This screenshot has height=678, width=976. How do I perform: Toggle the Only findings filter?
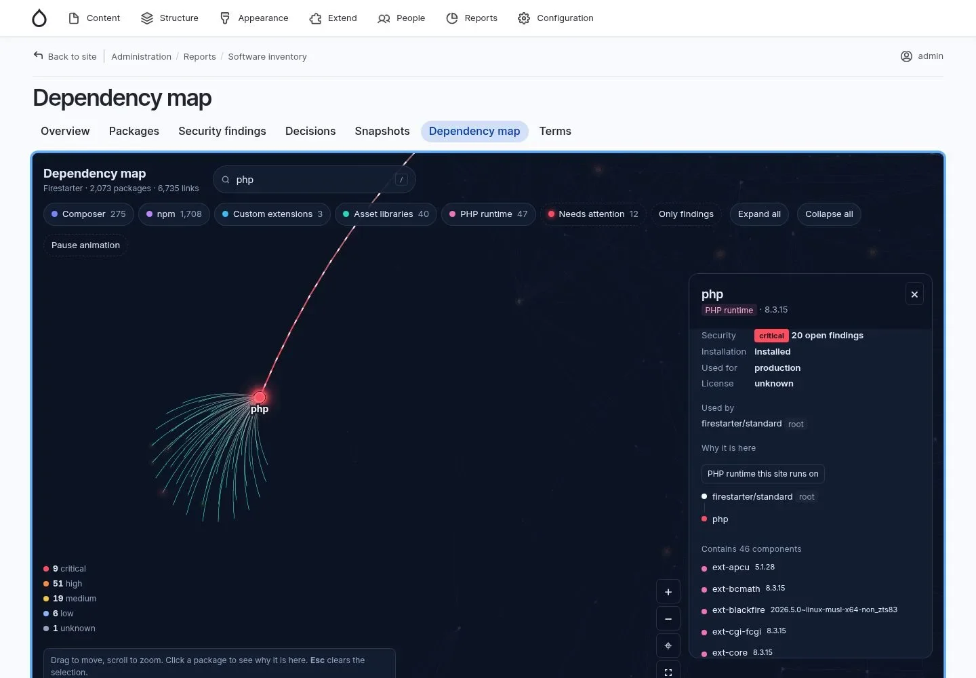click(686, 214)
